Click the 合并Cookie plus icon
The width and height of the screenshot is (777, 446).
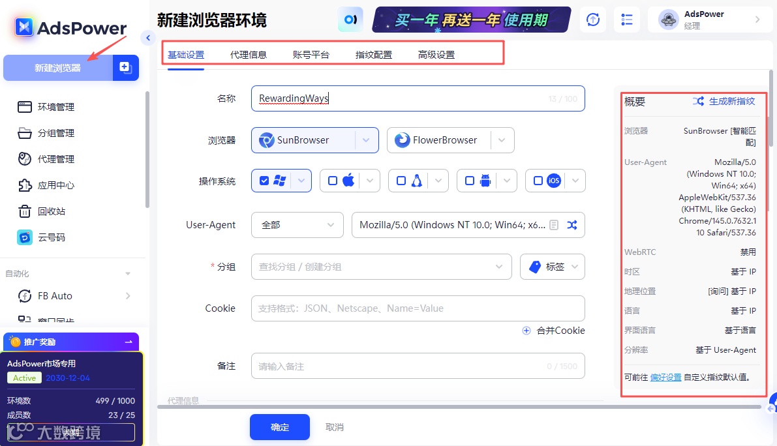tap(526, 331)
